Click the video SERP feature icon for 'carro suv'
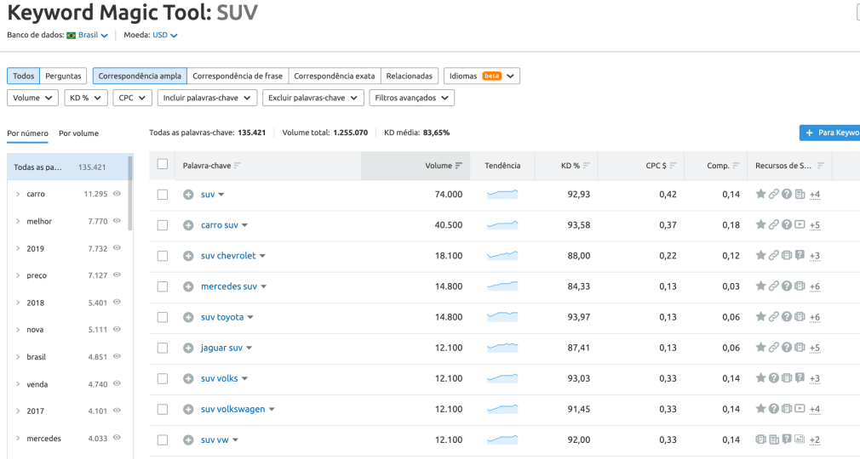Image resolution: width=860 pixels, height=459 pixels. click(800, 224)
